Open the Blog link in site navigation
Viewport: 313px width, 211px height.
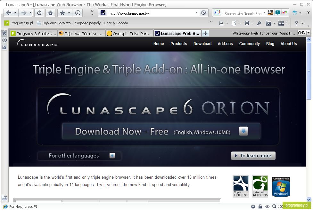point(270,43)
